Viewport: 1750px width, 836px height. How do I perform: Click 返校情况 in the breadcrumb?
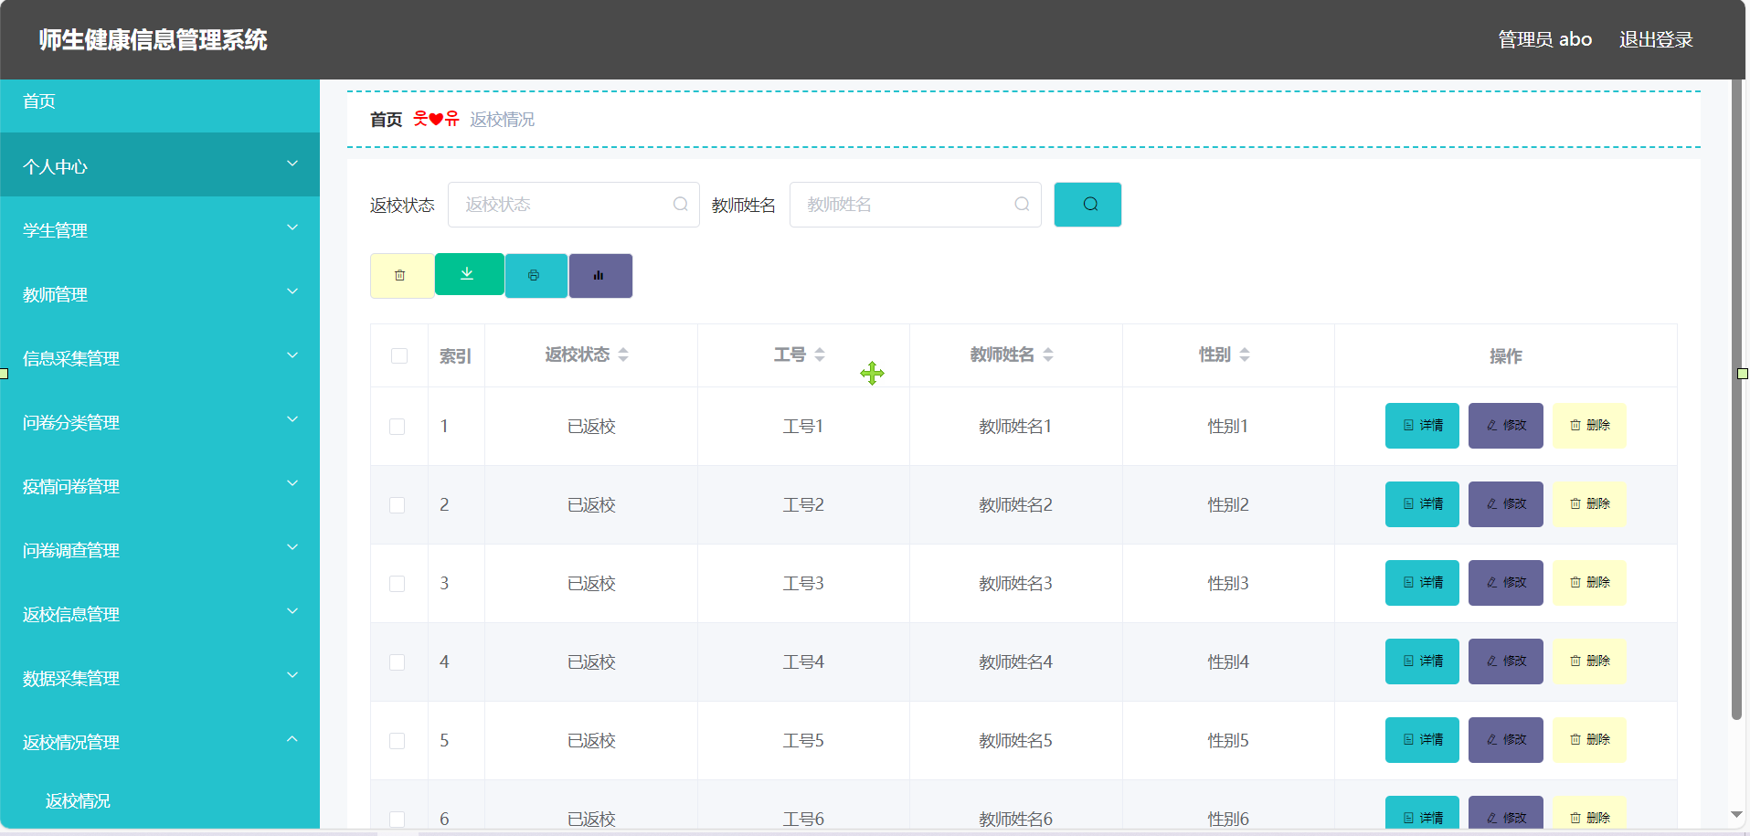point(503,120)
